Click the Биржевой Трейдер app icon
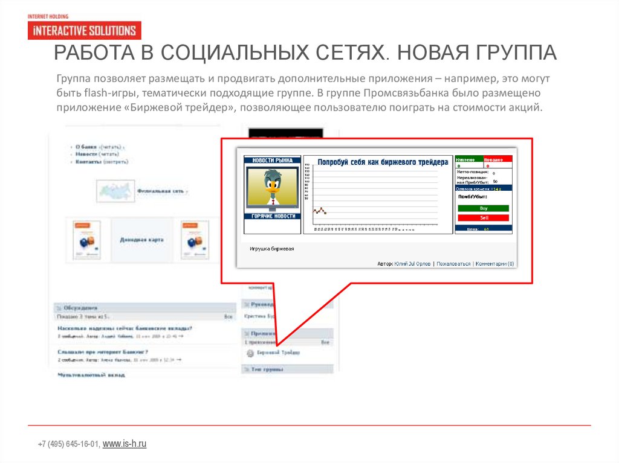 [x=250, y=353]
